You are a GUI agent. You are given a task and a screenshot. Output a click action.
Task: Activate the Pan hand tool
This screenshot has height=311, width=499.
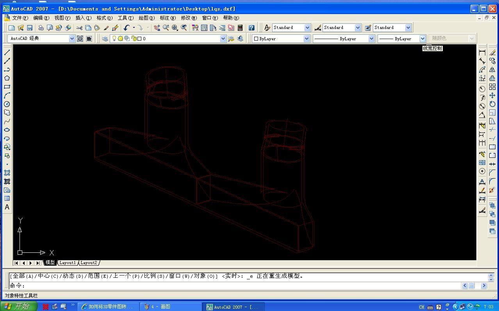pyautogui.click(x=157, y=28)
